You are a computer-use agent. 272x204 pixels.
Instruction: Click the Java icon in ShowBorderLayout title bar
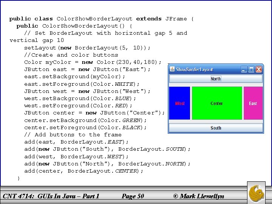(172, 69)
